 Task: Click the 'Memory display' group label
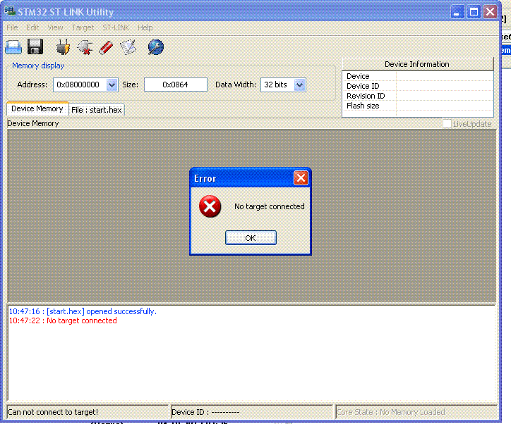pyautogui.click(x=38, y=66)
